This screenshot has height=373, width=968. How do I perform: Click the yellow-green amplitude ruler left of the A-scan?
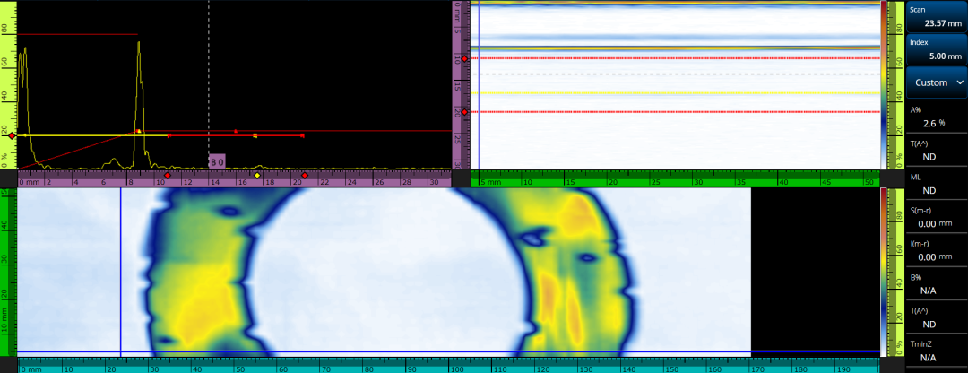click(8, 84)
